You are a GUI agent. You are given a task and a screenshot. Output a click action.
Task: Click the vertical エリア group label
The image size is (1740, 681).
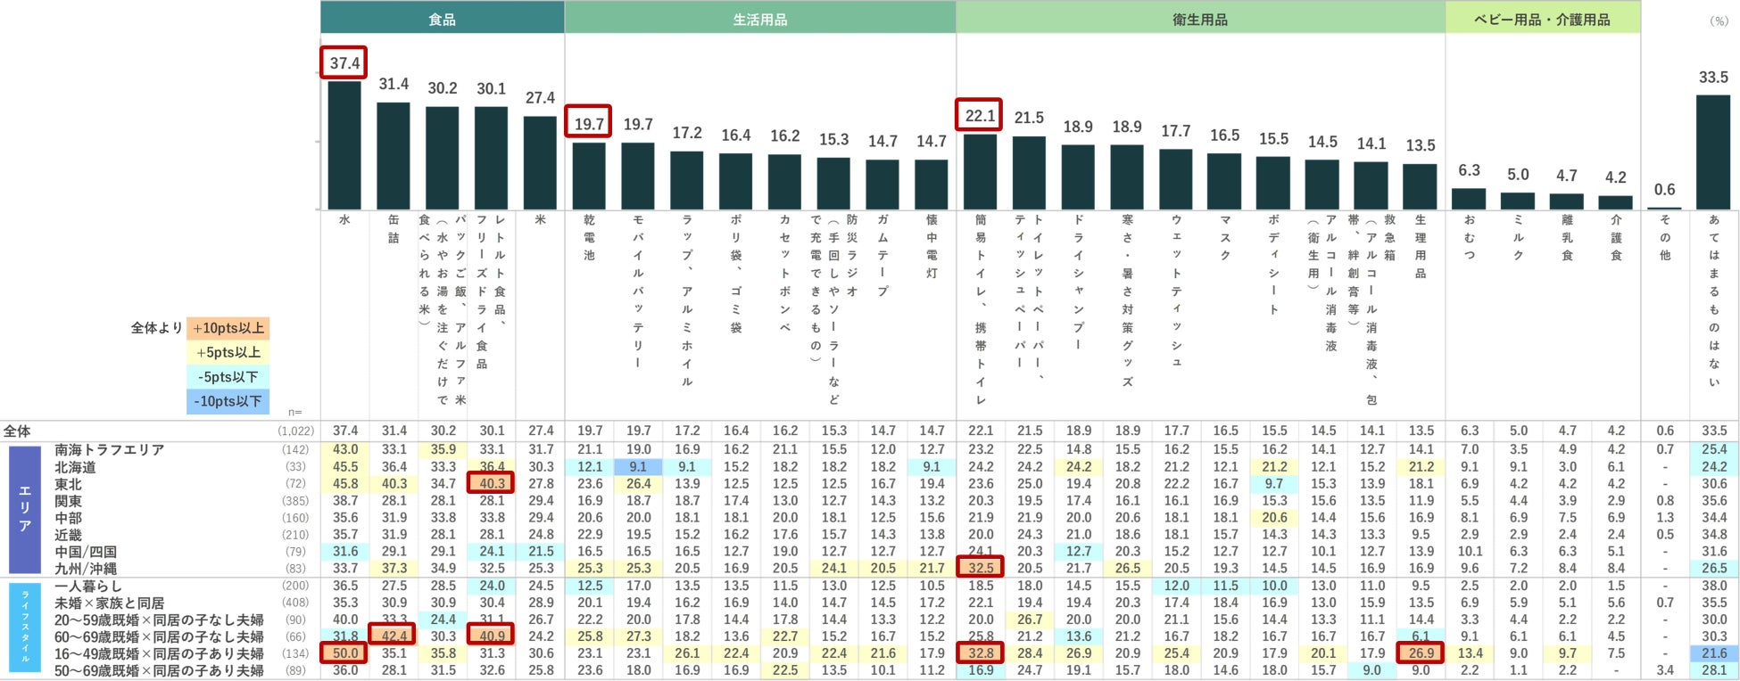click(25, 509)
